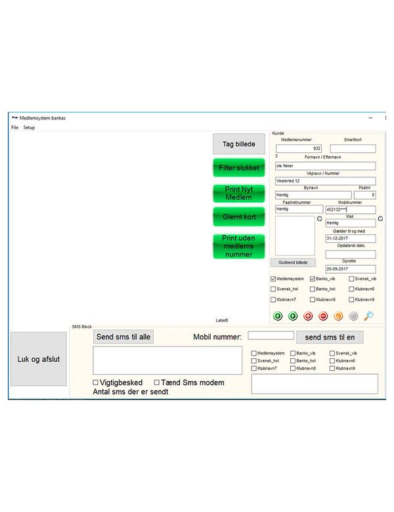Click the red minus delete-member icon
This screenshot has width=394, height=512.
[x=323, y=316]
